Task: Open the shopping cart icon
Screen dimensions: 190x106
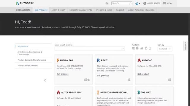Action: [107, 3]
